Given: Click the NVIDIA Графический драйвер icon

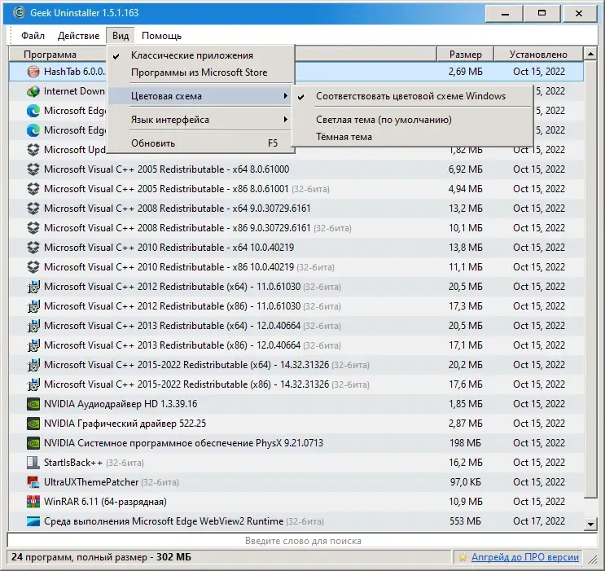Looking at the screenshot, I should point(33,424).
